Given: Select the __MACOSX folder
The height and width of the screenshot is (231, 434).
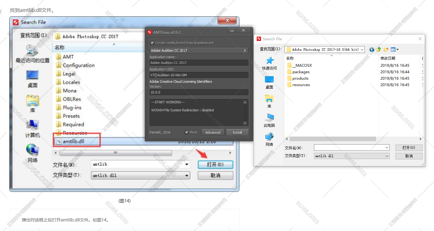Looking at the screenshot, I should tap(300, 66).
